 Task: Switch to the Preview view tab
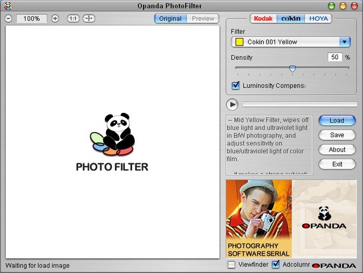tap(203, 19)
